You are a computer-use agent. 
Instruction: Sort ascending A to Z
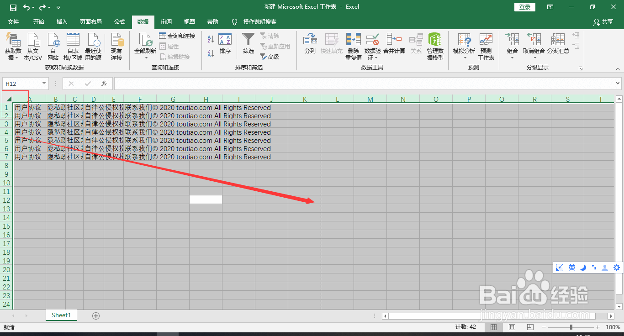pos(211,39)
